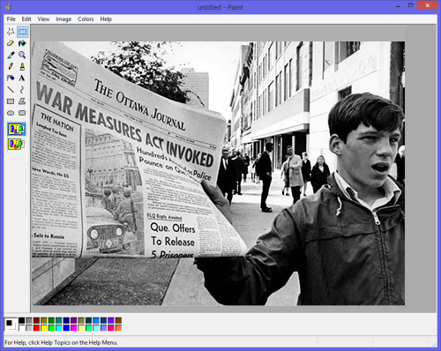This screenshot has height=351, width=441.
Task: Pick the pure blue swatch
Action: tap(66, 328)
